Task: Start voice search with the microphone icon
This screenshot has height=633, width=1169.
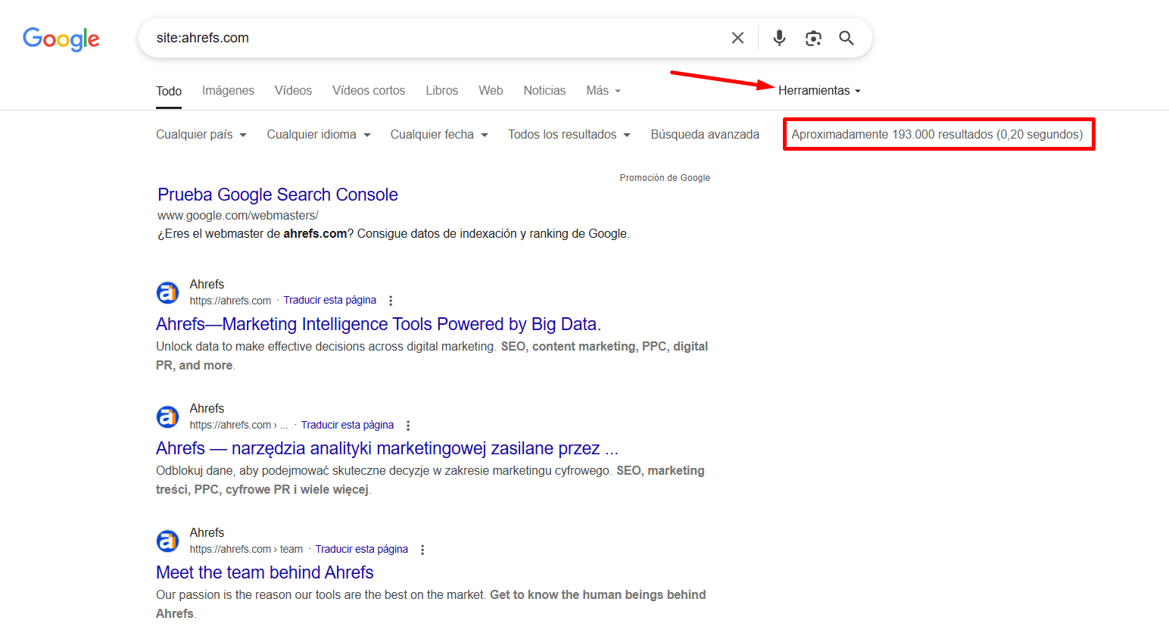Action: (779, 38)
